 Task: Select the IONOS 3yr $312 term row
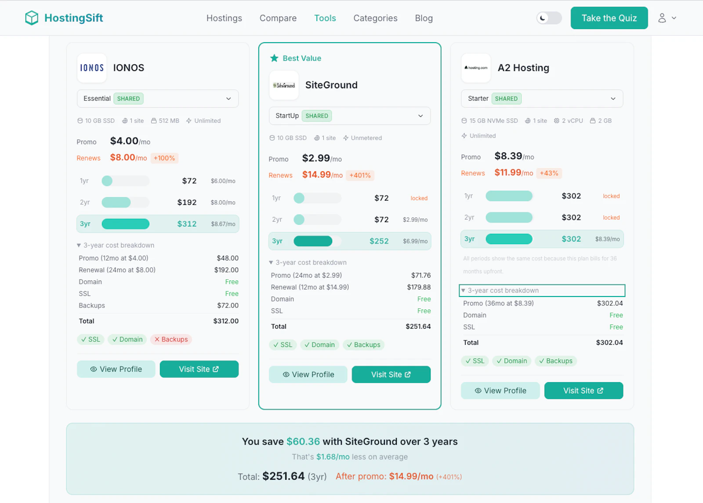[x=158, y=224]
